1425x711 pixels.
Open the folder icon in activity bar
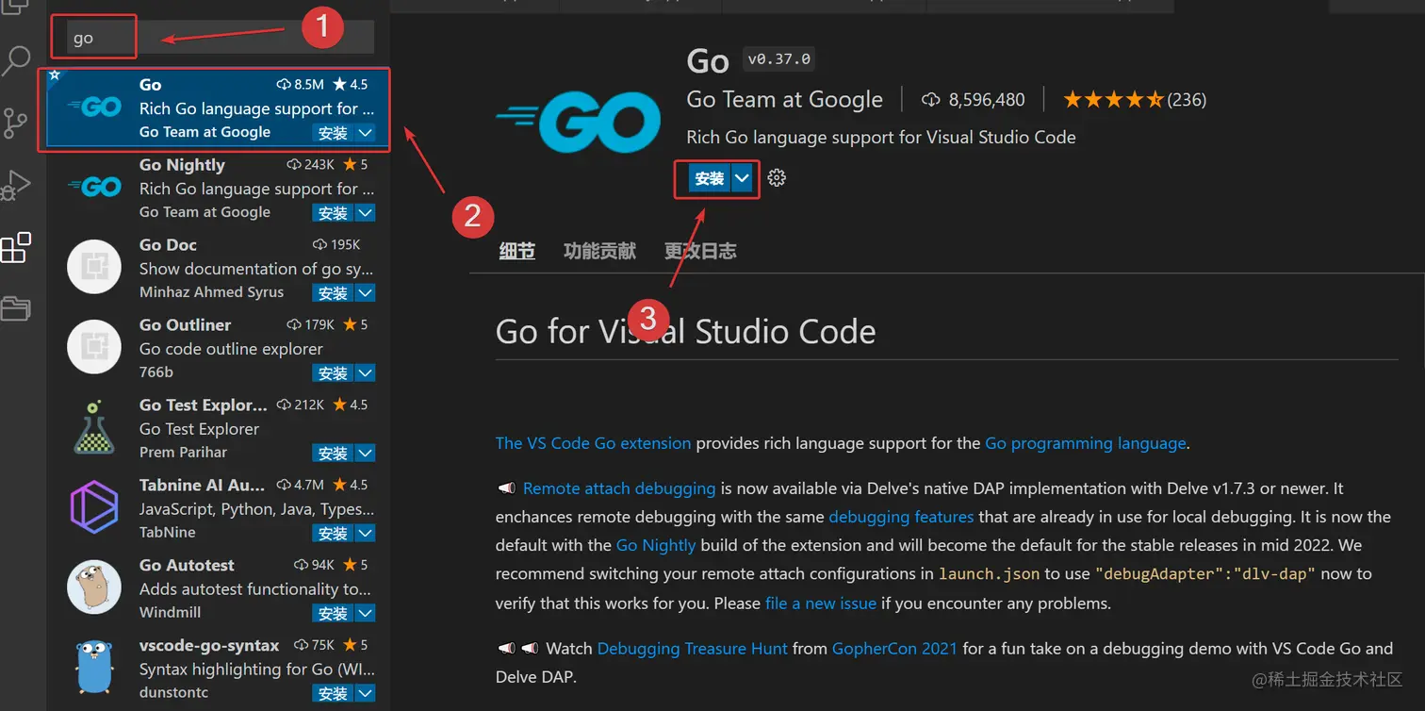pyautogui.click(x=16, y=308)
